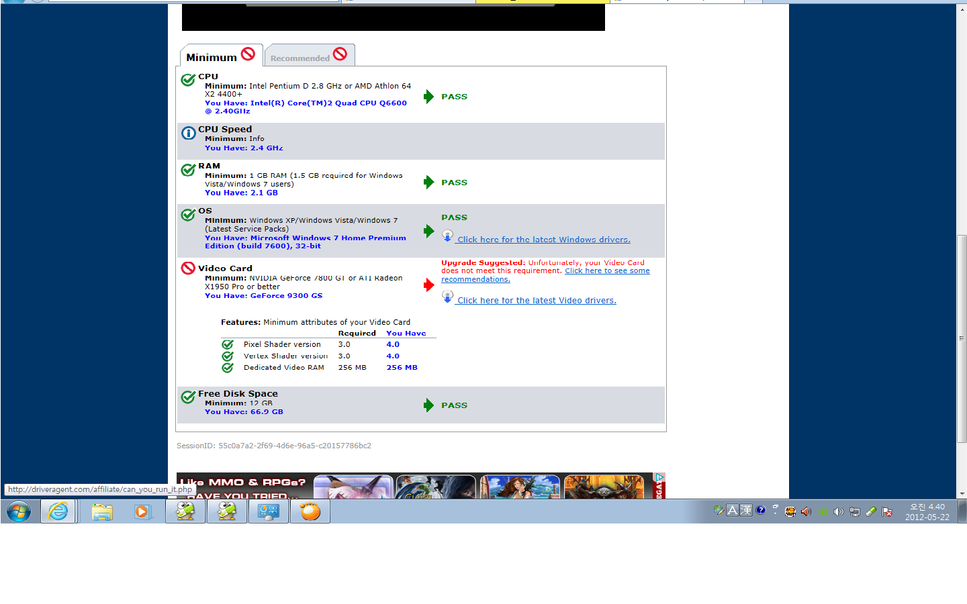Click the download icon beside the Windows drivers link
The image size is (967, 604).
click(x=448, y=236)
